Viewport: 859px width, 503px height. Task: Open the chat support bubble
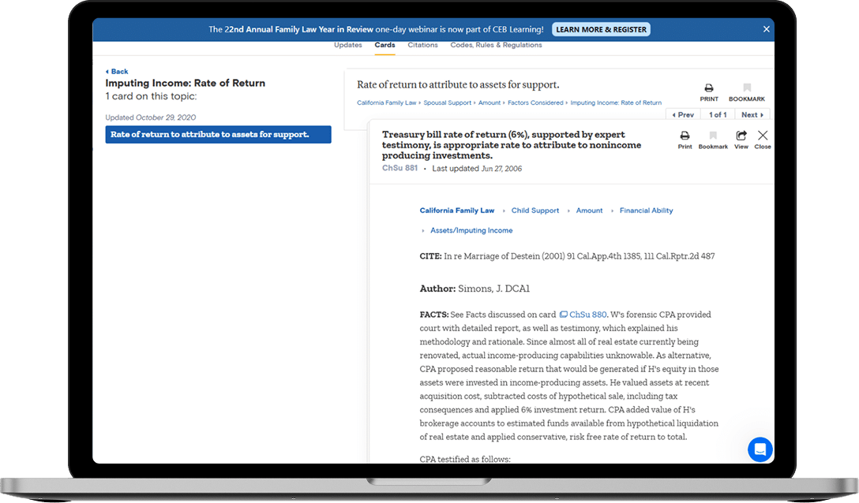click(760, 449)
